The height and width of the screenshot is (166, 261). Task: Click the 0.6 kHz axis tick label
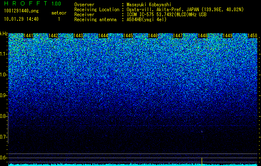[x=3, y=158]
